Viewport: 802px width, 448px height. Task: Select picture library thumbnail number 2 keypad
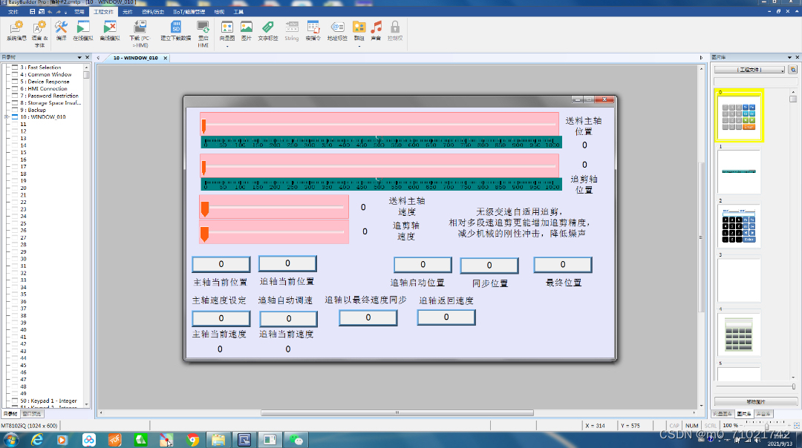739,225
